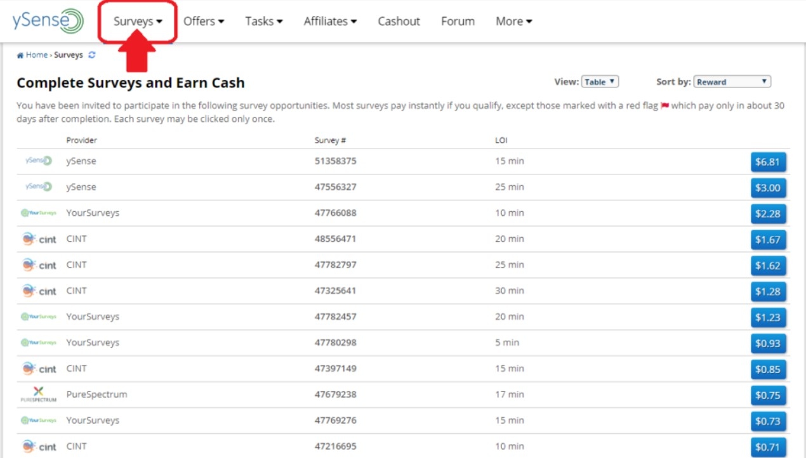
Task: Click the PureSpectrum provider icon
Action: [39, 395]
